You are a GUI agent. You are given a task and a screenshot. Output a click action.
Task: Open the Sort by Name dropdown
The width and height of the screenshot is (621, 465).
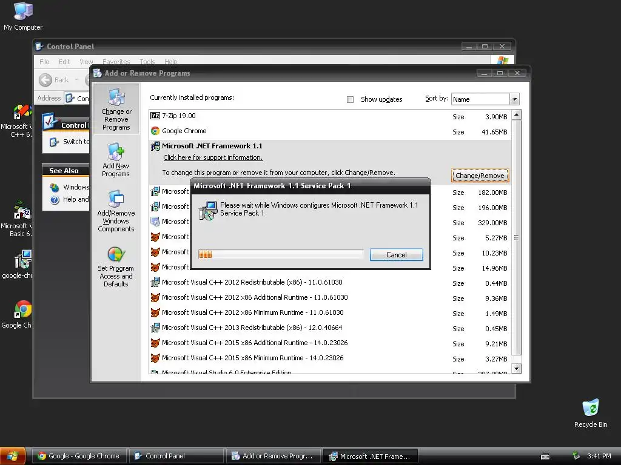pyautogui.click(x=514, y=99)
